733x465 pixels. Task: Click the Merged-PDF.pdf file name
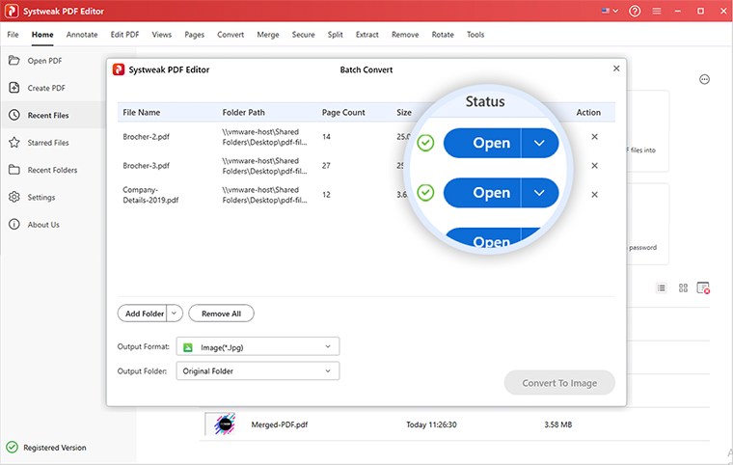(280, 424)
